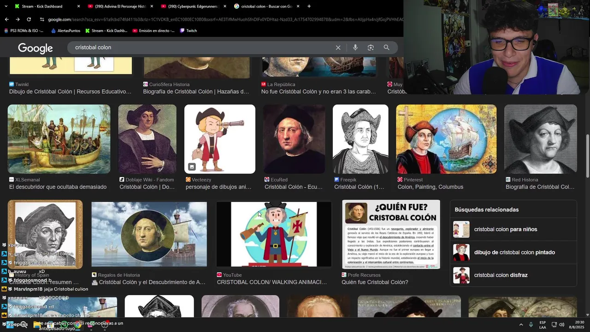
Task: Open a new browser tab with plus
Action: click(309, 6)
